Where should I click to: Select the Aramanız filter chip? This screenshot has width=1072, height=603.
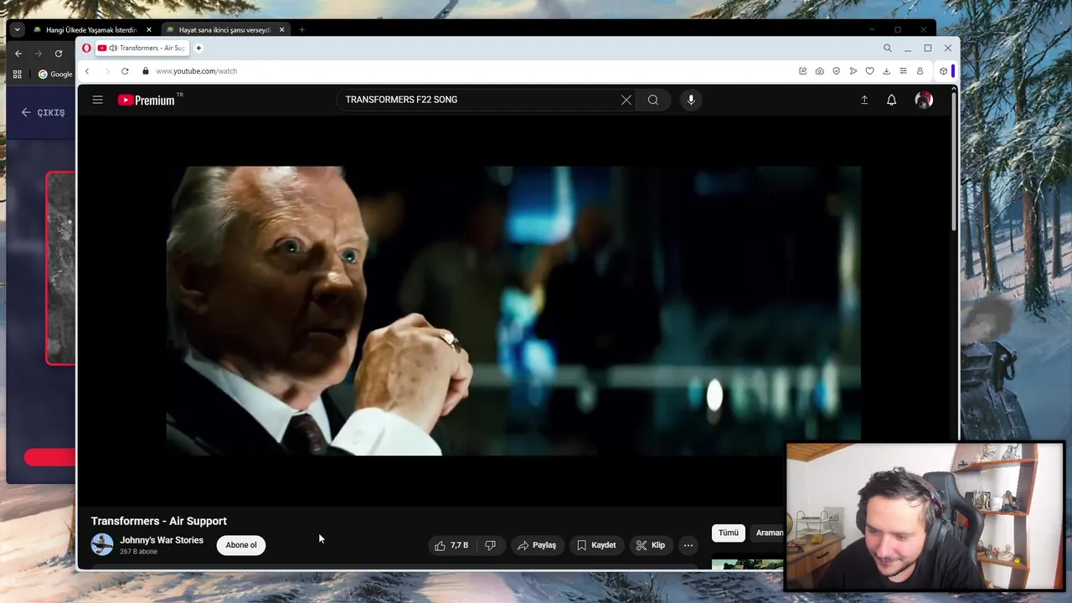coord(768,533)
